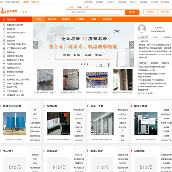Screen dimensions: 172x172
Task: Click the 仪器仪表 section heading
Action: [52, 106]
